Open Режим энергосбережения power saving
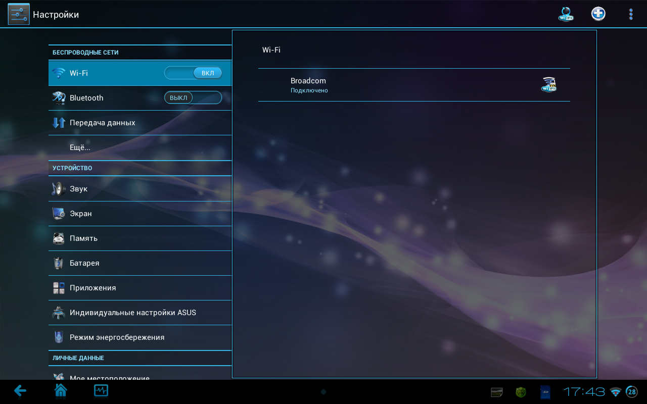This screenshot has width=647, height=404. coord(140,337)
